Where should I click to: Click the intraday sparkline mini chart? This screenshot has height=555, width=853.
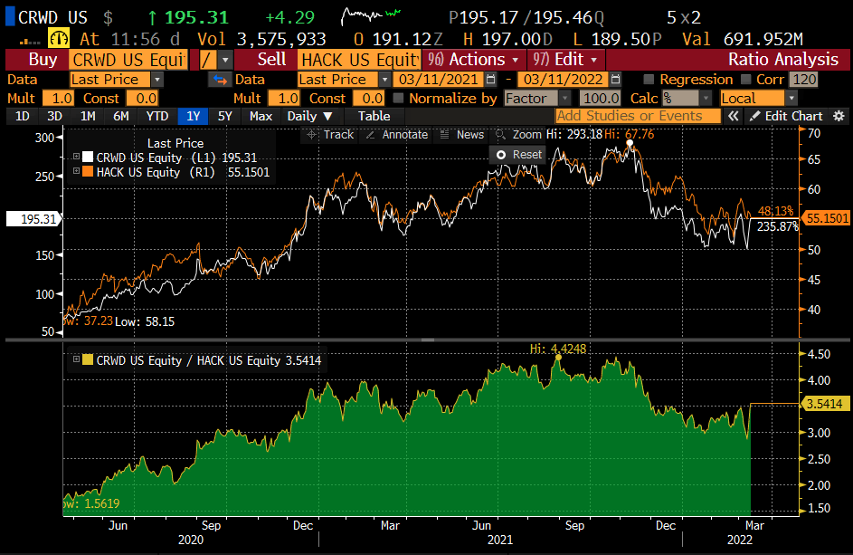(371, 15)
